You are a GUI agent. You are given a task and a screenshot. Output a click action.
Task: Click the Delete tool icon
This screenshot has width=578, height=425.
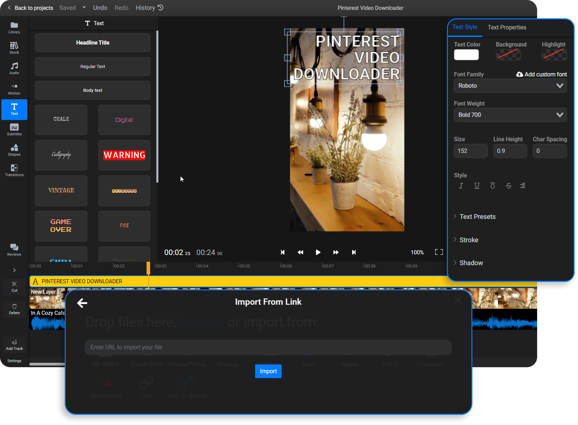click(x=14, y=308)
